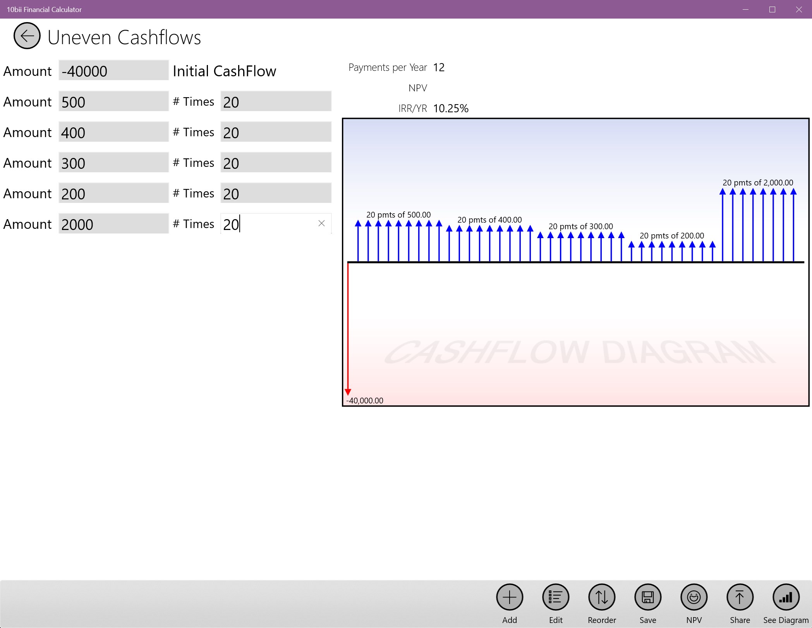Click the Amount field containing 300

[x=113, y=163]
